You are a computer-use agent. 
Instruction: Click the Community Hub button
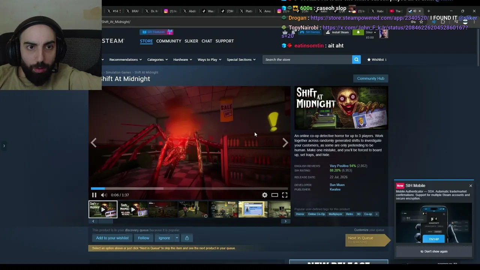coord(370,78)
